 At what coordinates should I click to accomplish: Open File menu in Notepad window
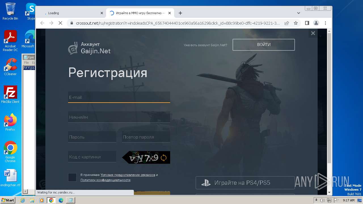pos(26,63)
